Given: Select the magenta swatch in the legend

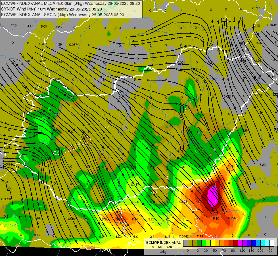Looking at the screenshot, I should tap(240, 243).
